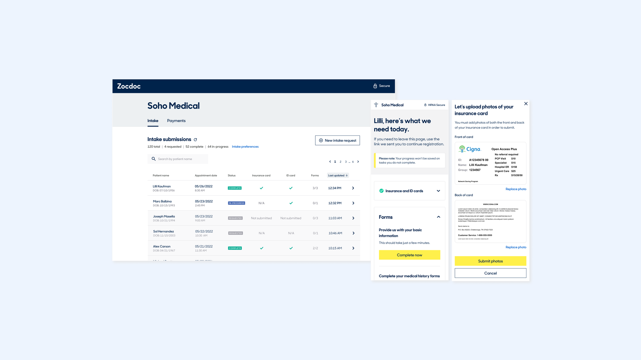641x360 pixels.
Task: Replace the back of card photo
Action: [x=516, y=247]
